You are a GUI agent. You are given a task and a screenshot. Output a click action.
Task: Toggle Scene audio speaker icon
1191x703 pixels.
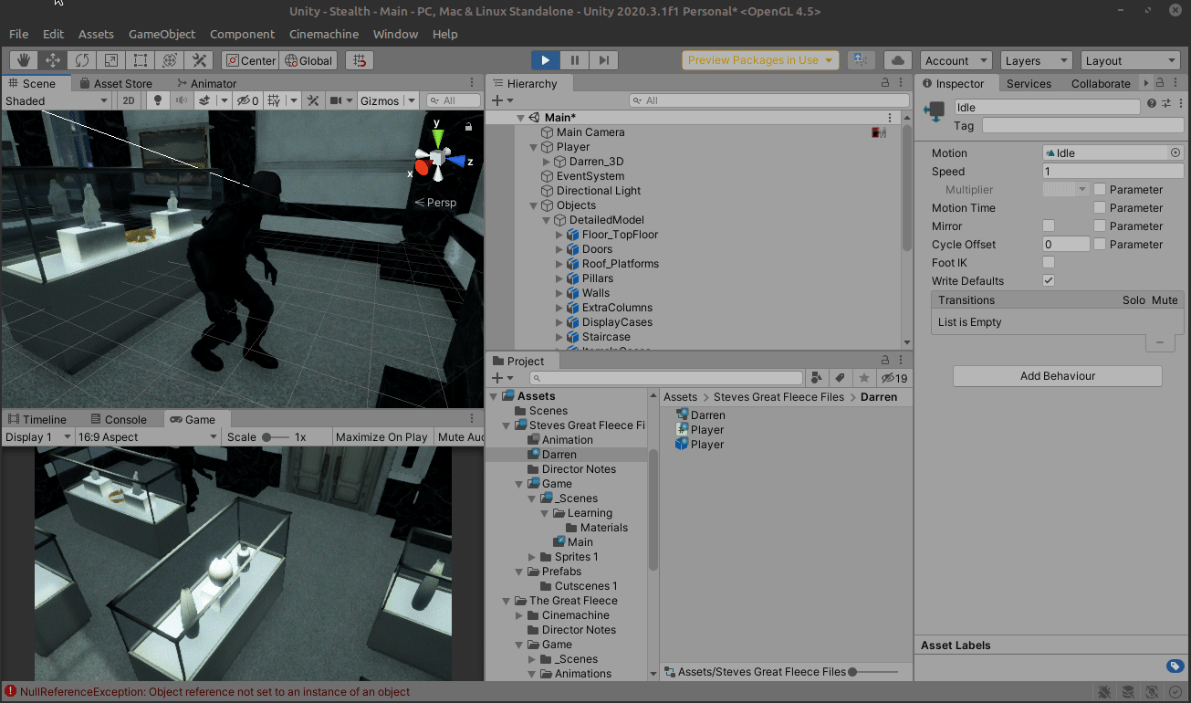pyautogui.click(x=181, y=100)
